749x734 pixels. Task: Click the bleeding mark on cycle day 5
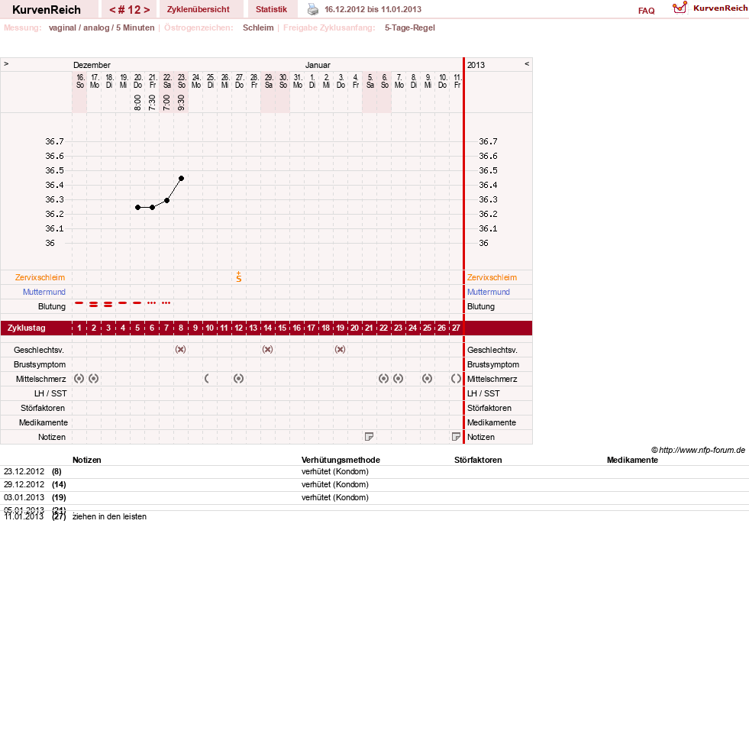coord(137,303)
